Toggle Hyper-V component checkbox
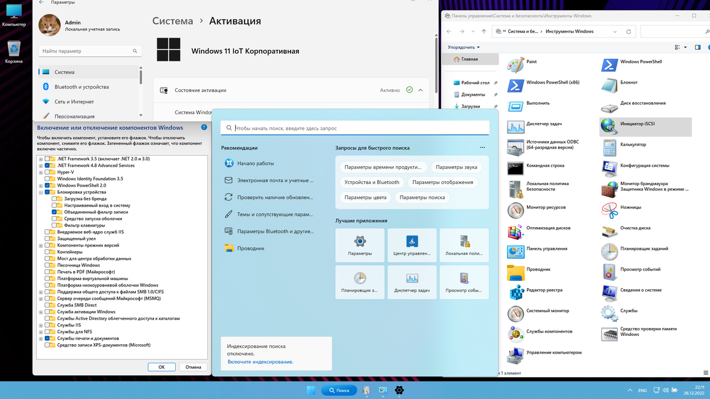The width and height of the screenshot is (710, 399). tap(47, 172)
